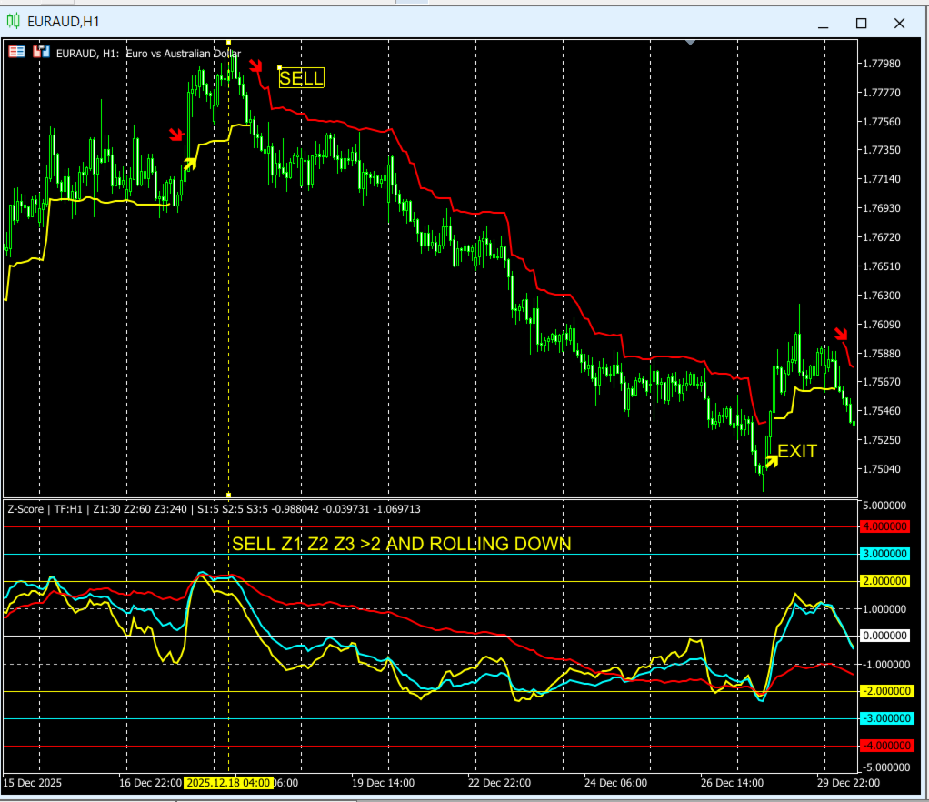Click the -5.000000 indicator scale value

(885, 768)
